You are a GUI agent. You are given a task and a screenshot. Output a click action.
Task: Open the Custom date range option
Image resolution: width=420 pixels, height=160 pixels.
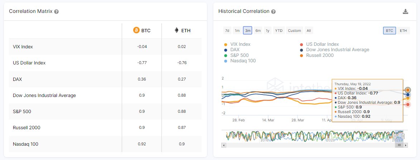pos(294,30)
